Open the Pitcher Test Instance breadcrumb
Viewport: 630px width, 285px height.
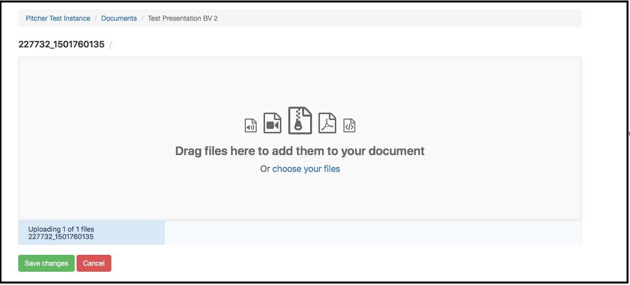[x=58, y=18]
